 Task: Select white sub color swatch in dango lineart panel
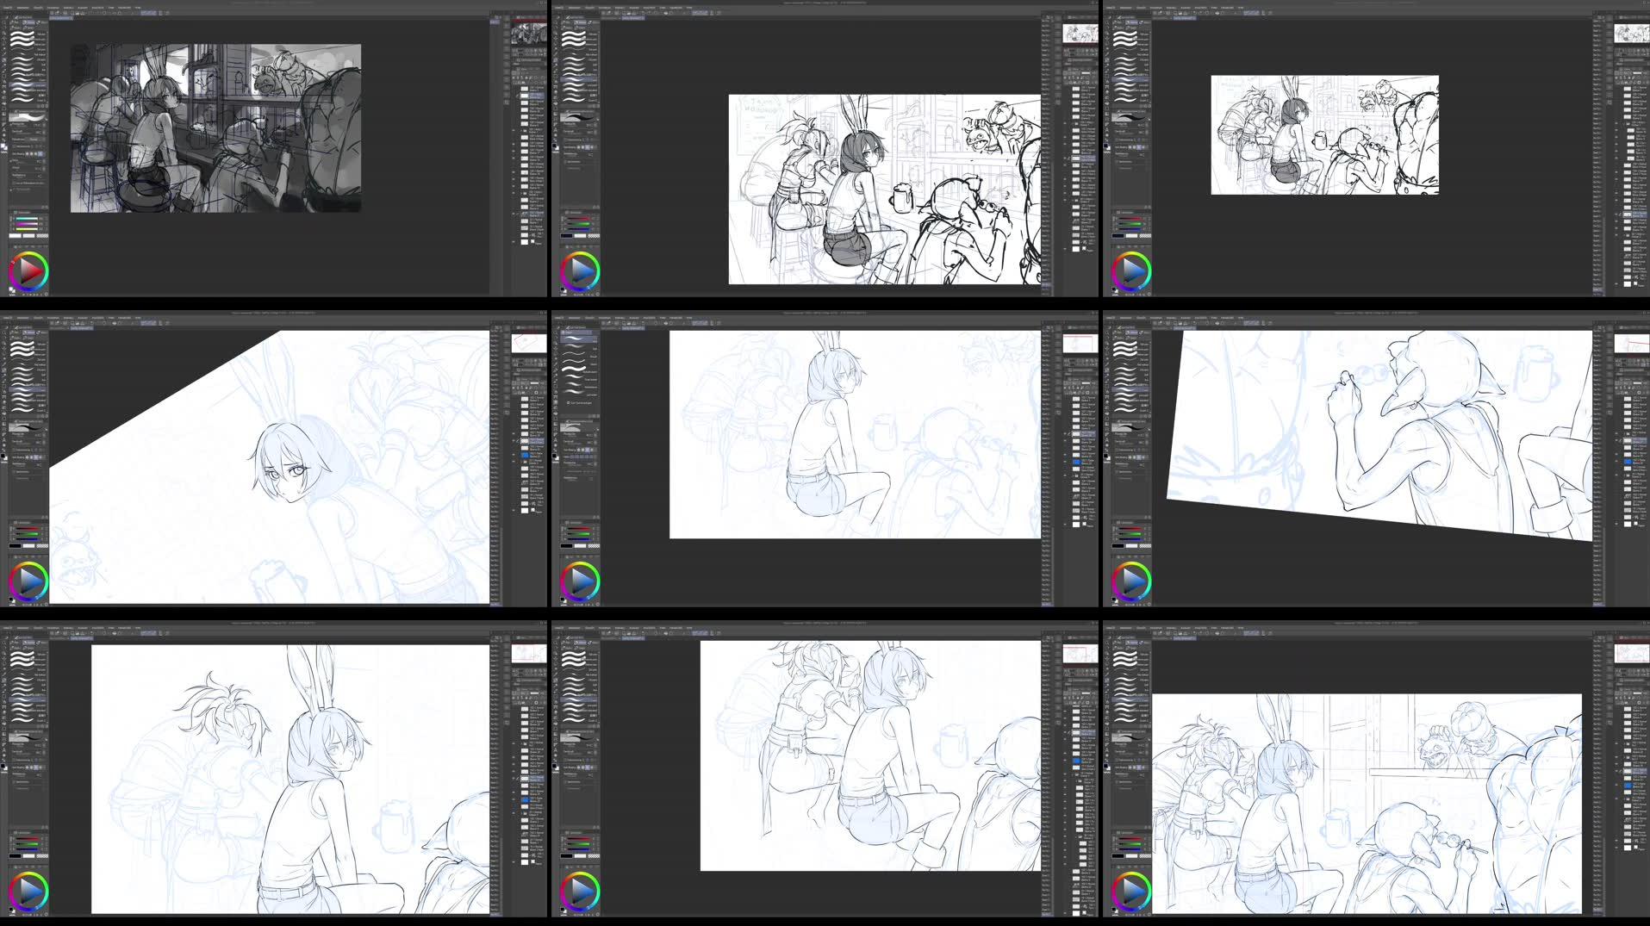click(x=1131, y=856)
